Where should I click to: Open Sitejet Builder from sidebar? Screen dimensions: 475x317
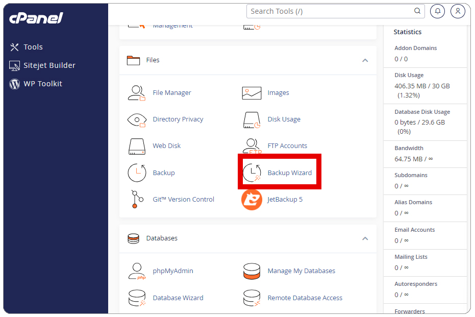(x=49, y=65)
